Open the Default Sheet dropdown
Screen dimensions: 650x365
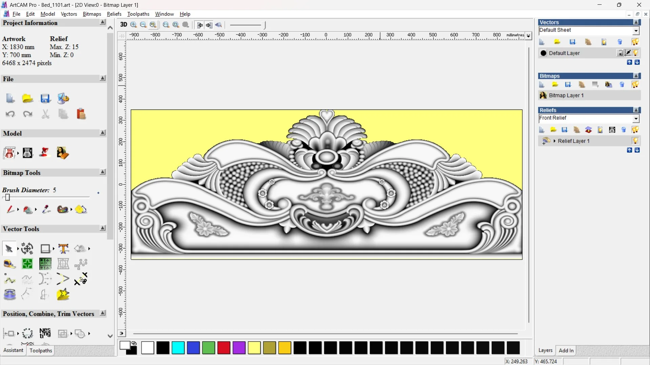click(x=636, y=31)
